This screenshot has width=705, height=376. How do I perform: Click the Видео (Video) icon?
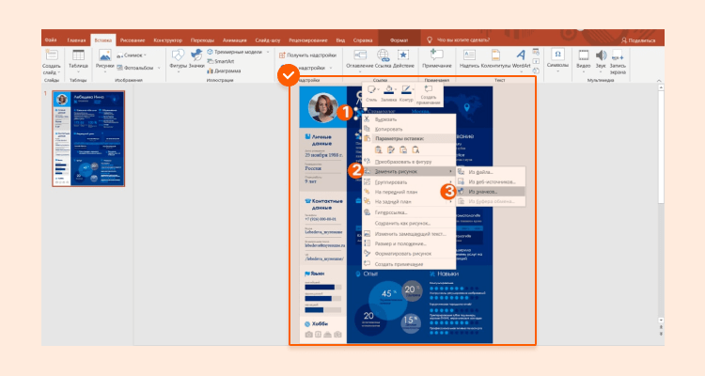point(584,55)
